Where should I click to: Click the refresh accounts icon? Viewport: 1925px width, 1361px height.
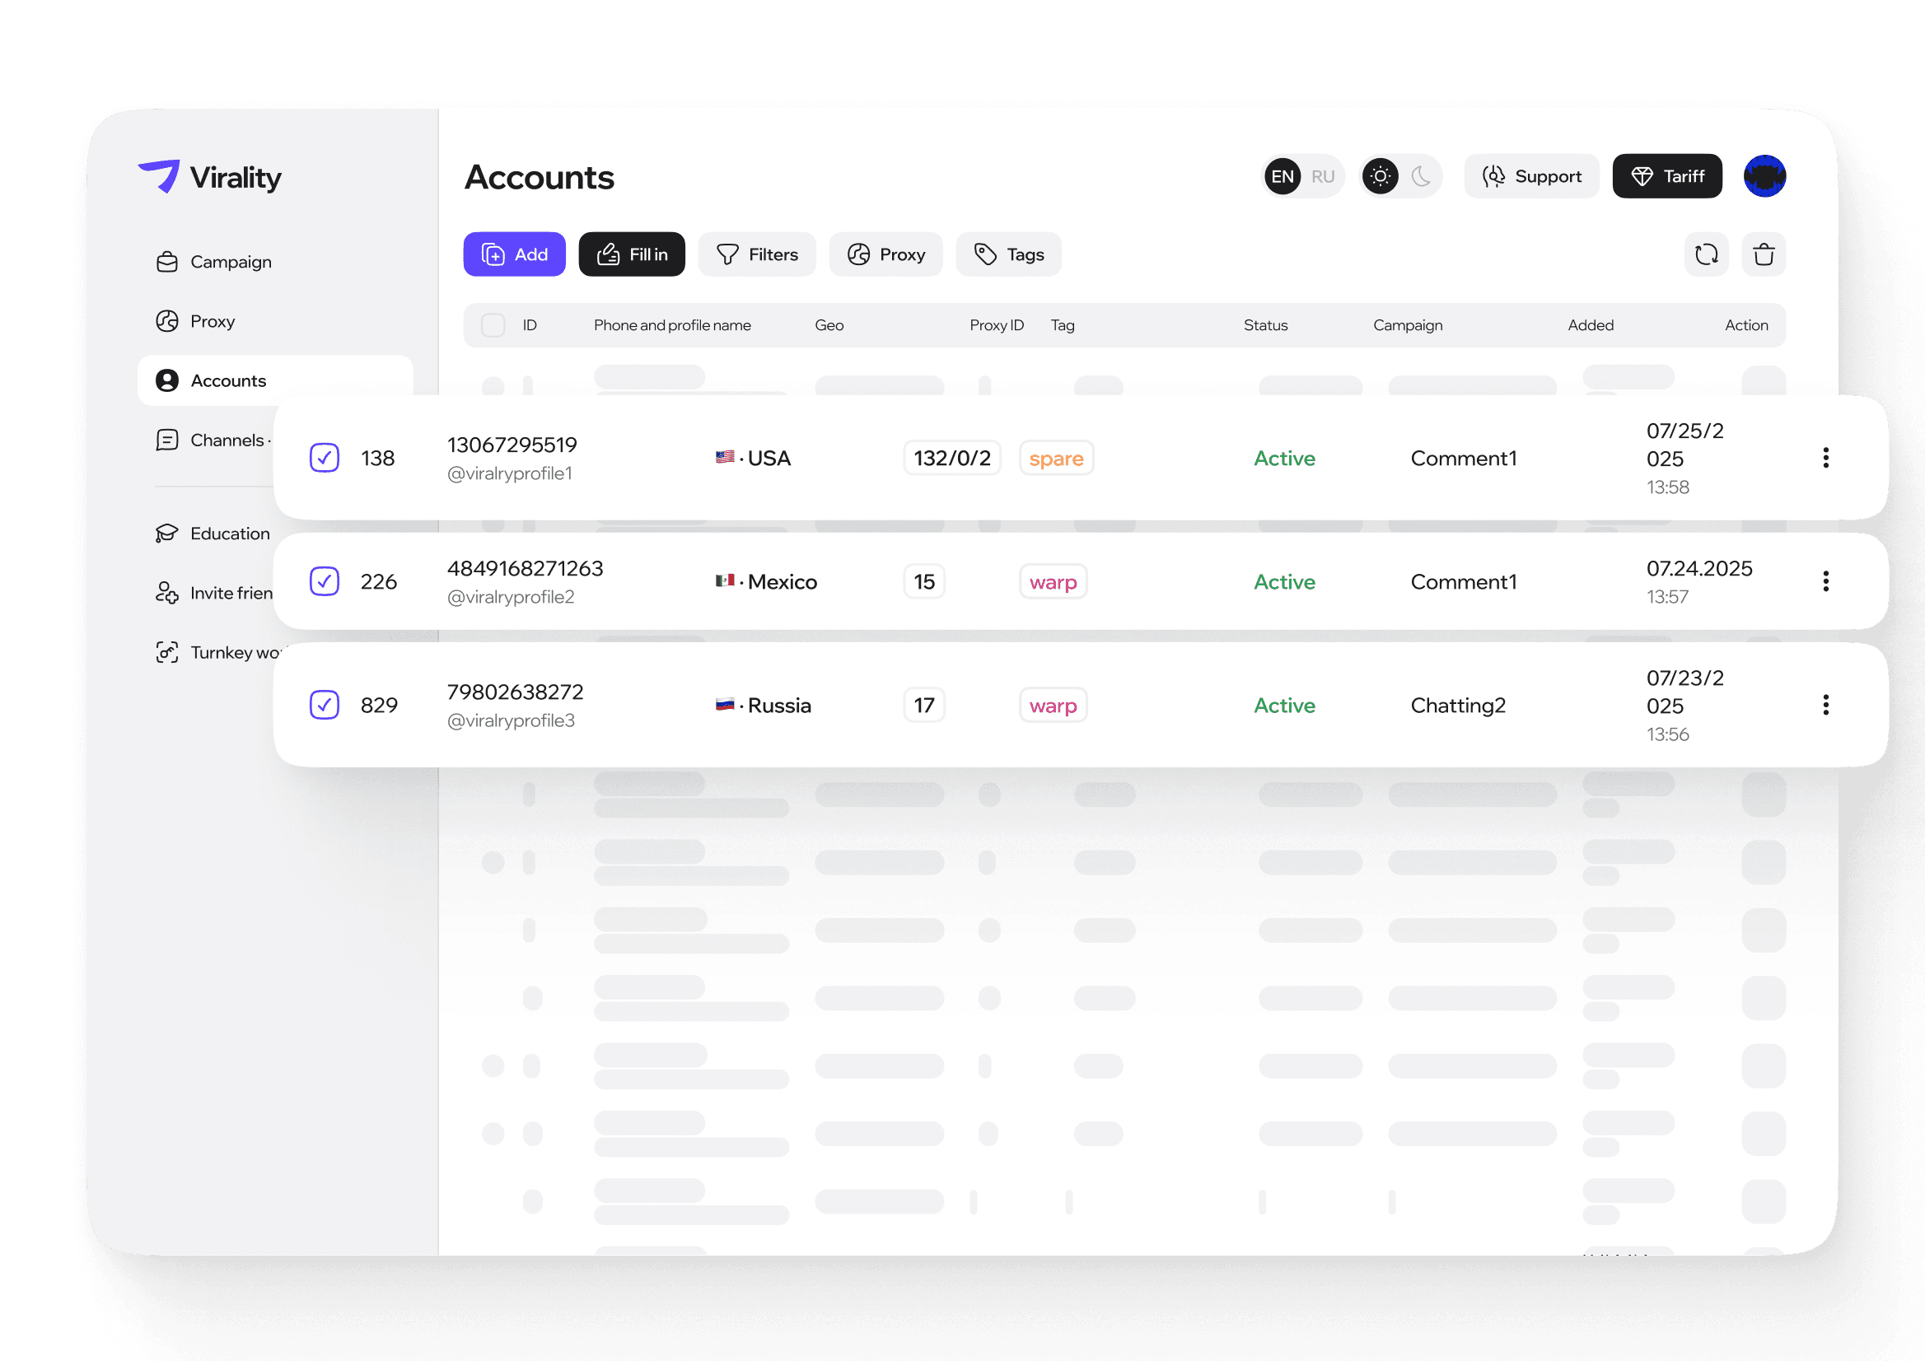tap(1705, 254)
